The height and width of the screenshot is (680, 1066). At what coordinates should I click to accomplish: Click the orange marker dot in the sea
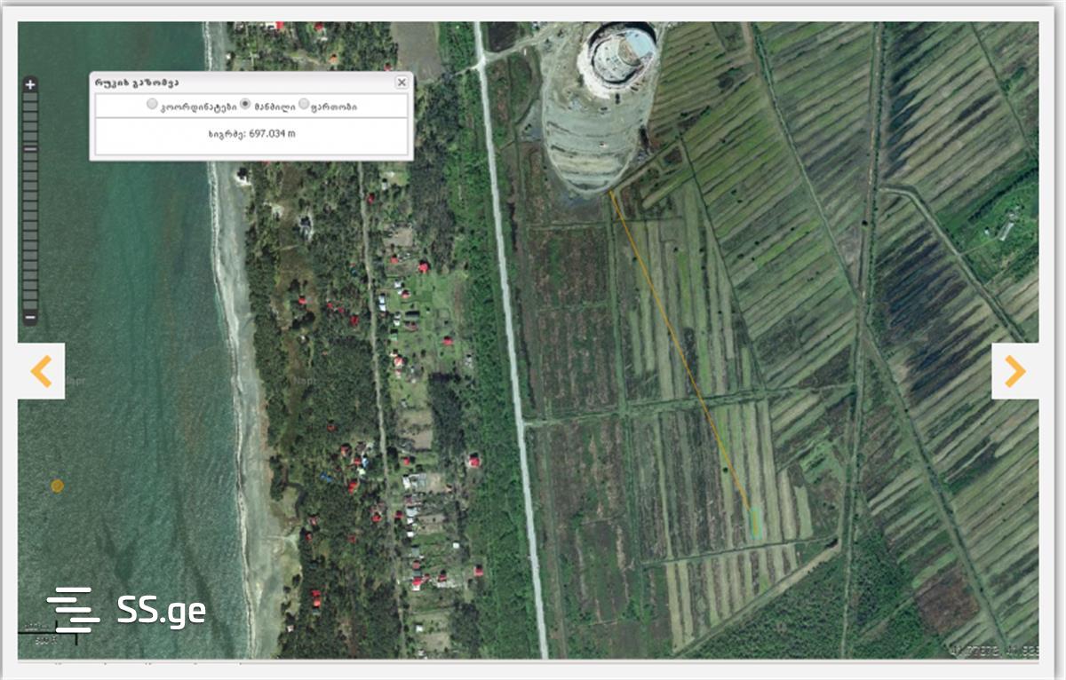tap(57, 486)
